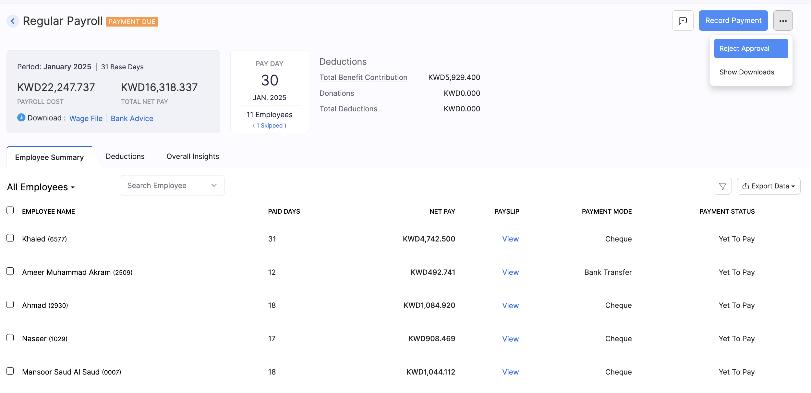Download the Wage File
The width and height of the screenshot is (811, 393).
click(x=86, y=118)
